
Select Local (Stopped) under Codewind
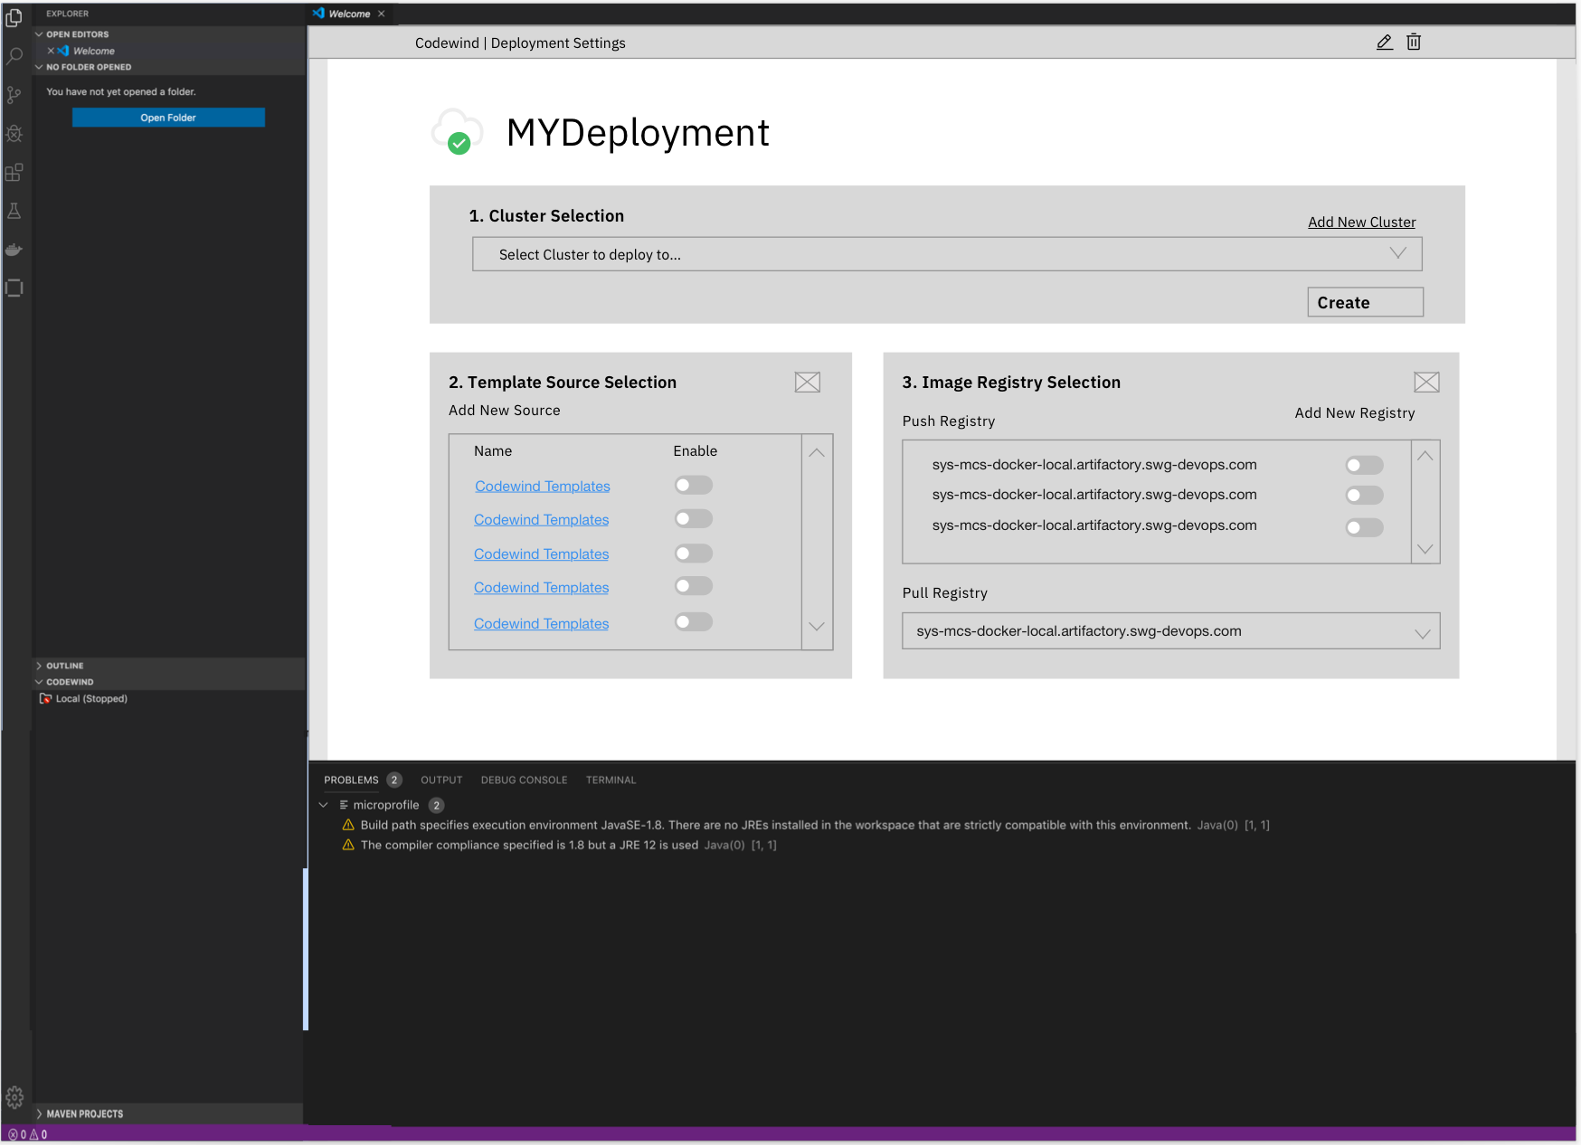coord(90,698)
